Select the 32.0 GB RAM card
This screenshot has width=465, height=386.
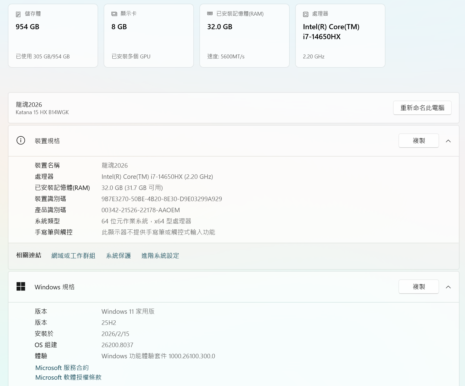tap(245, 36)
